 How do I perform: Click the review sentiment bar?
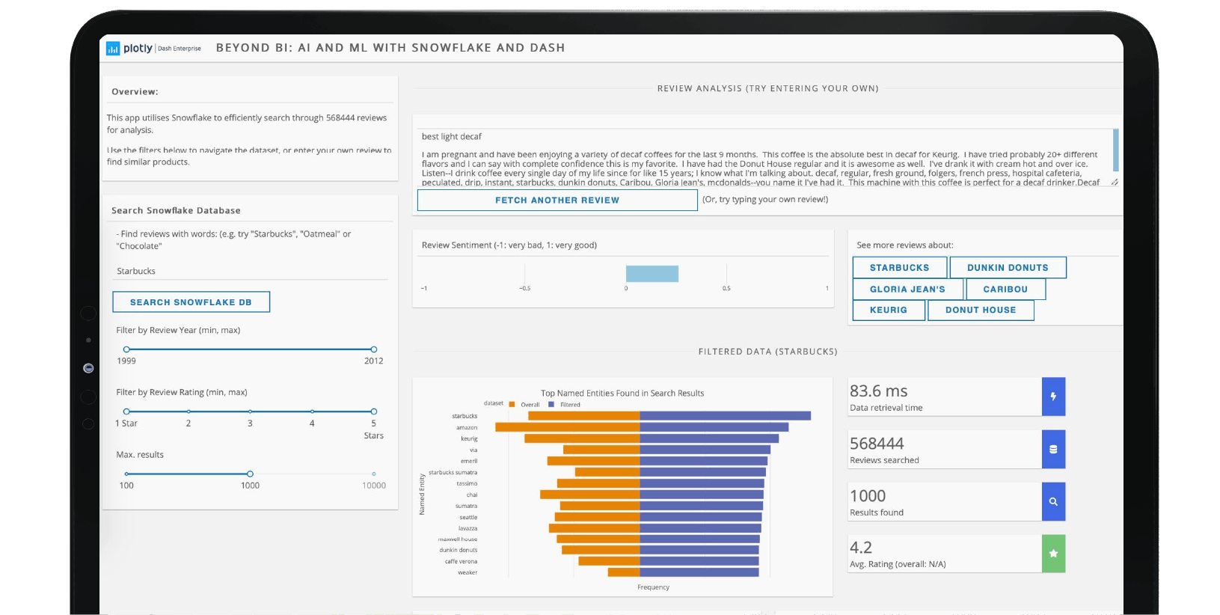(652, 274)
